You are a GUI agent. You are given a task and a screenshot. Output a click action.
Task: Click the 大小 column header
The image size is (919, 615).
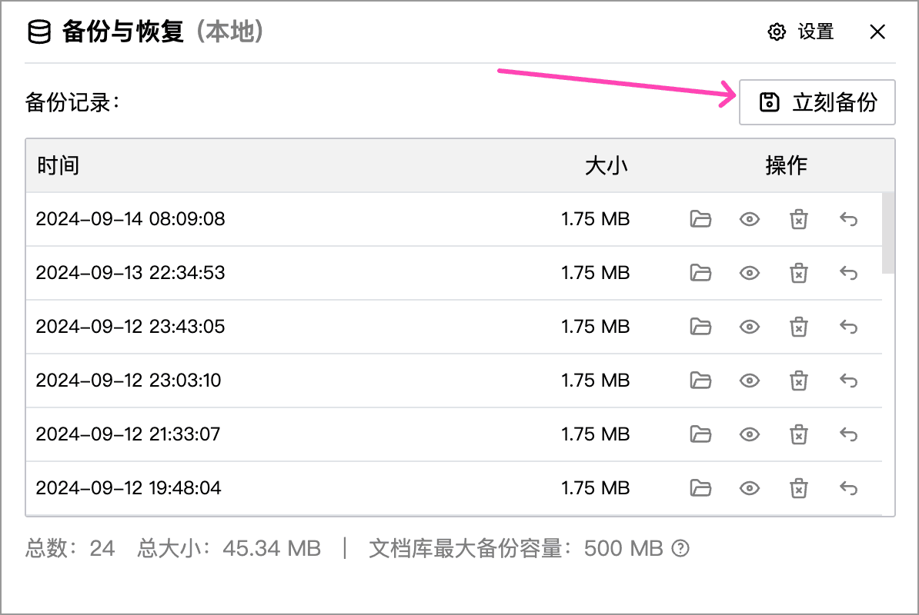[x=607, y=165]
